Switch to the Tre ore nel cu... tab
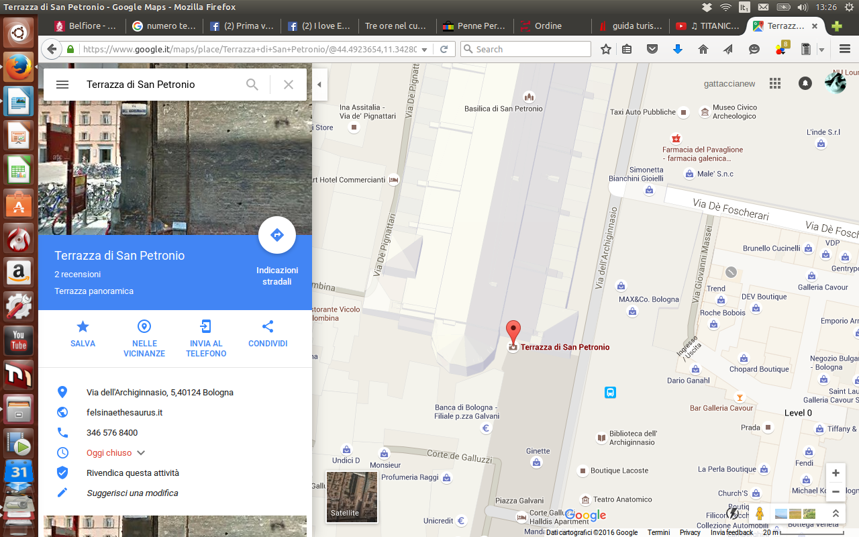The height and width of the screenshot is (537, 859). tap(396, 26)
